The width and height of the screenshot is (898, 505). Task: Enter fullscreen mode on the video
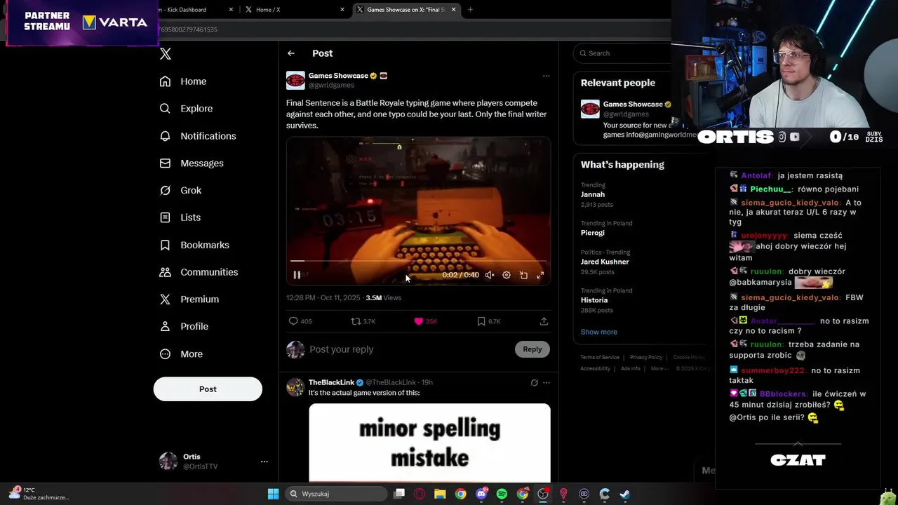click(540, 275)
